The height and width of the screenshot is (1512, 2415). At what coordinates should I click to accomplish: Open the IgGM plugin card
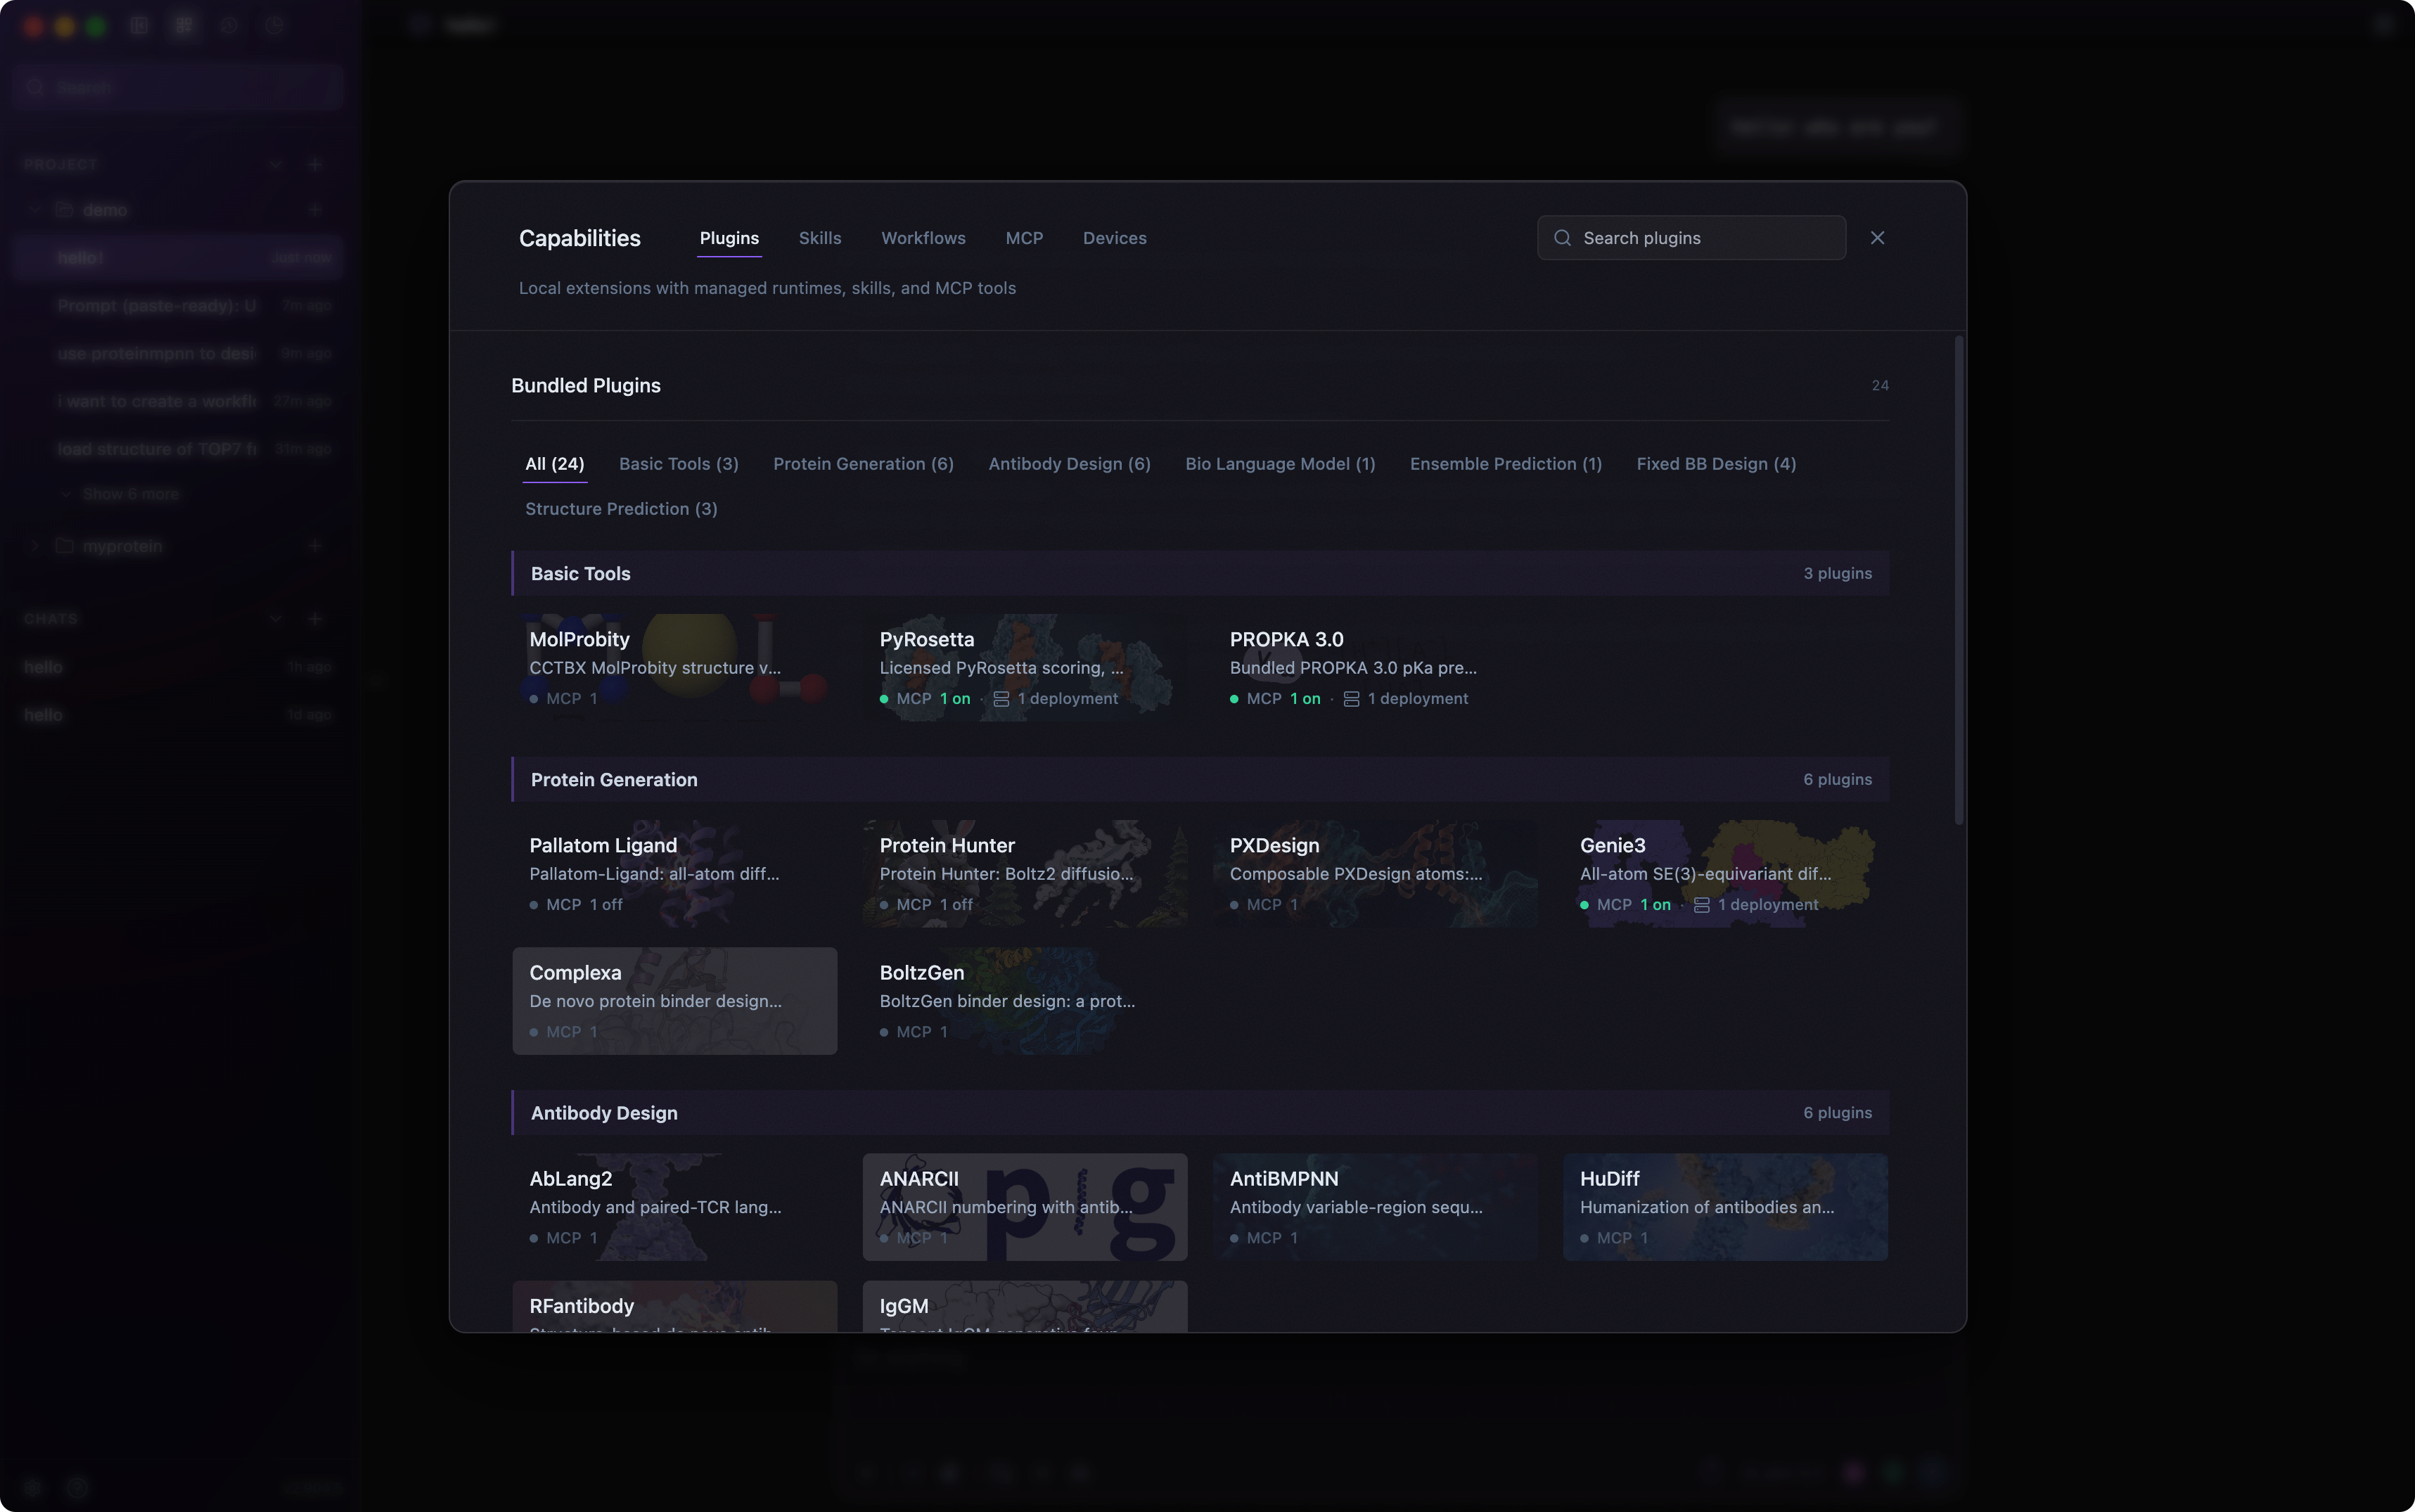click(1025, 1306)
